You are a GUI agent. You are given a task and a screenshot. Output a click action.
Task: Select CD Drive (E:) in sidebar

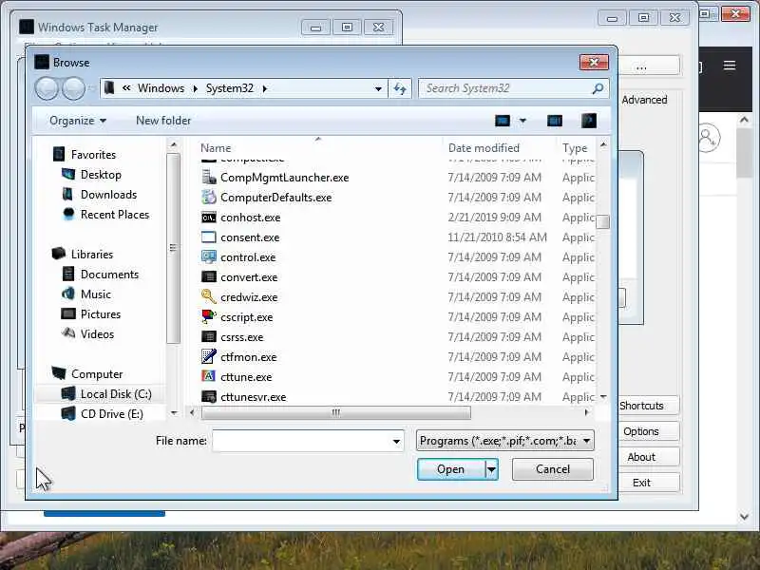[111, 414]
